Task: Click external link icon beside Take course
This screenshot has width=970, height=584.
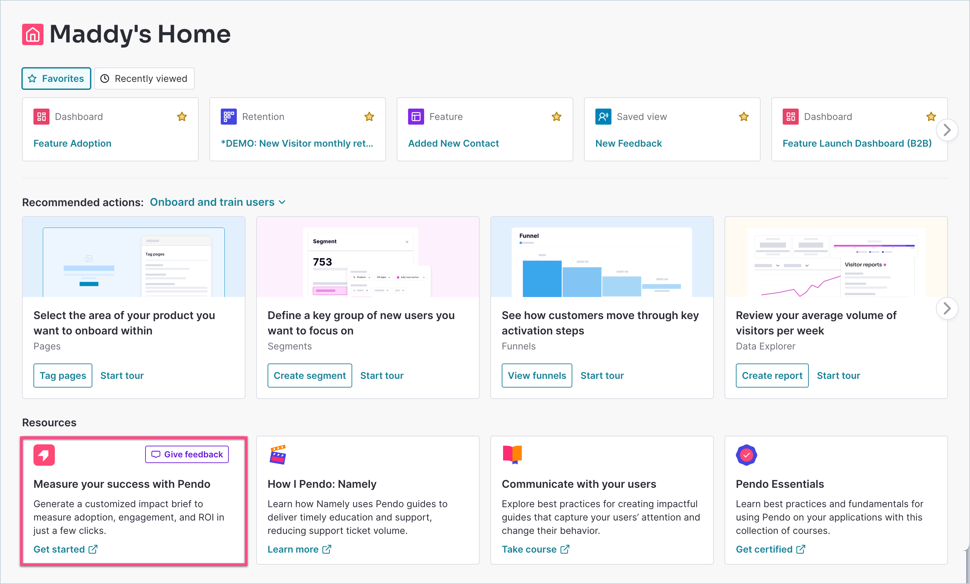Action: pos(565,549)
